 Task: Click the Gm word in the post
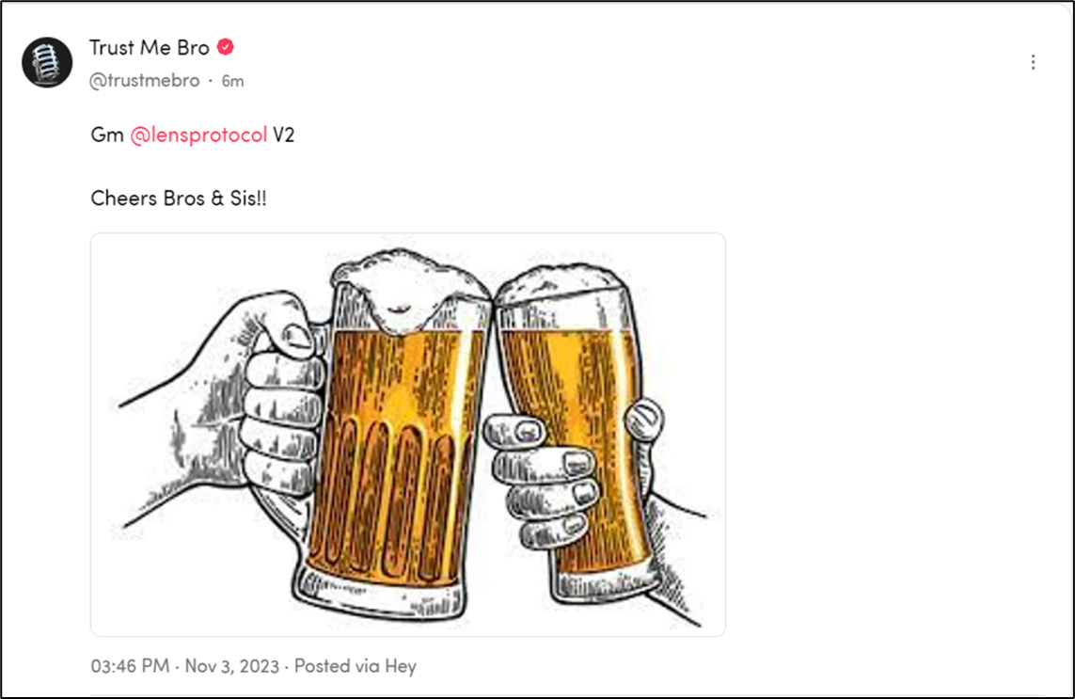(x=107, y=135)
